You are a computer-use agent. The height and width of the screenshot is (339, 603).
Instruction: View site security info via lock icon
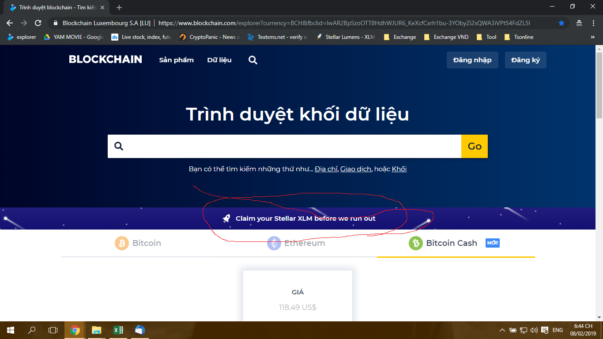click(55, 23)
